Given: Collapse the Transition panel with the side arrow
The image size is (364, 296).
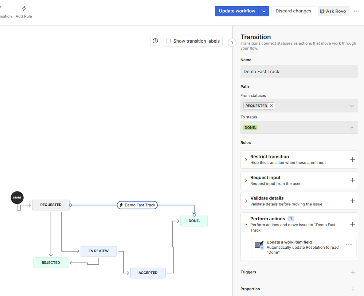Looking at the screenshot, I should (232, 43).
